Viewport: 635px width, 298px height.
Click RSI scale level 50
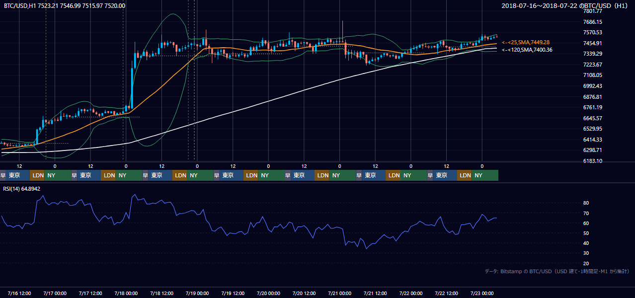pos(586,233)
